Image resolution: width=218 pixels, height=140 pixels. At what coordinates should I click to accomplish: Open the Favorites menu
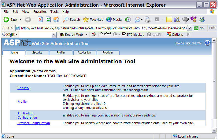tap(40, 11)
